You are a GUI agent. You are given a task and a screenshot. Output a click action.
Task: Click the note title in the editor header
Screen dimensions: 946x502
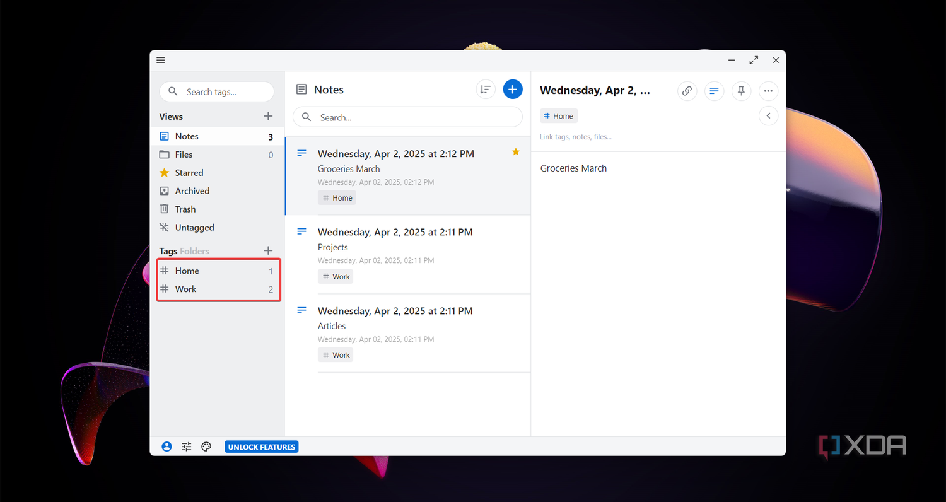tap(595, 90)
